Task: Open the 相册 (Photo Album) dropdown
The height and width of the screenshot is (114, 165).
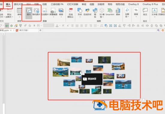Action: pos(61,13)
